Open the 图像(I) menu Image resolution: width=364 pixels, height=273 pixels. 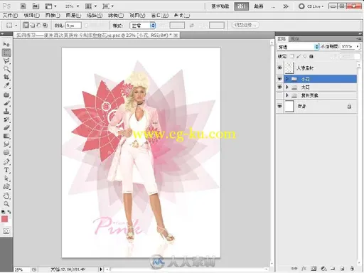click(x=53, y=16)
